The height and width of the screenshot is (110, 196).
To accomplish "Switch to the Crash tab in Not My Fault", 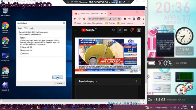I will tap(20, 28).
